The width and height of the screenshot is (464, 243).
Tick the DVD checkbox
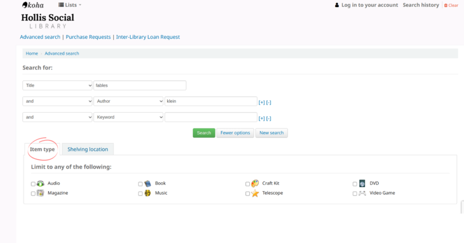pyautogui.click(x=355, y=184)
